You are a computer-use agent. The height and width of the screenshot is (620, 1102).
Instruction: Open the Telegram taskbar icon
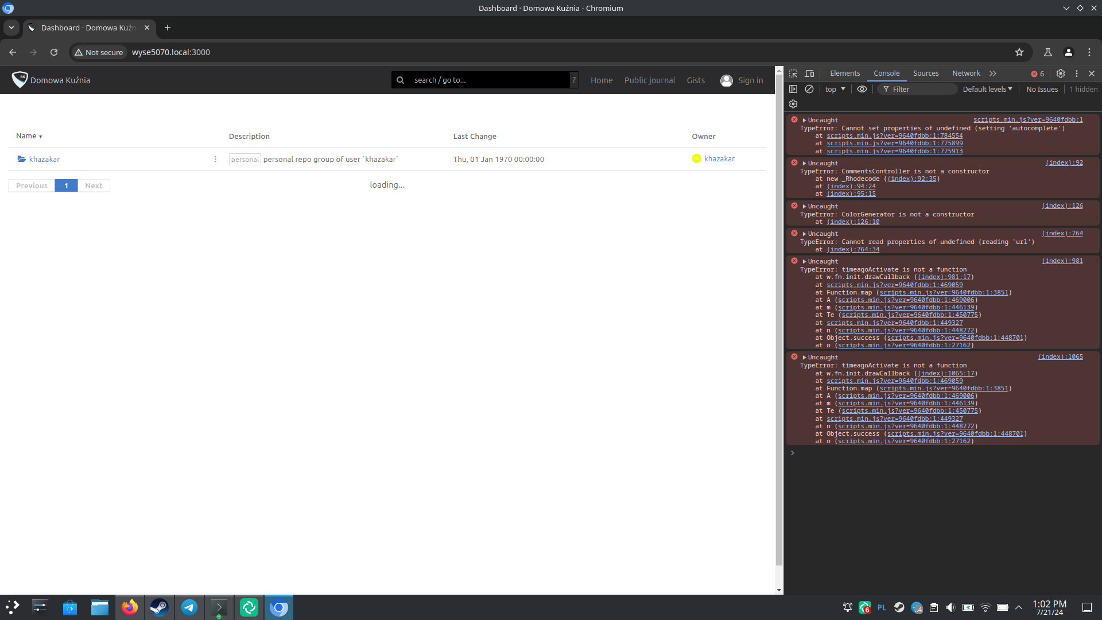[x=189, y=607]
